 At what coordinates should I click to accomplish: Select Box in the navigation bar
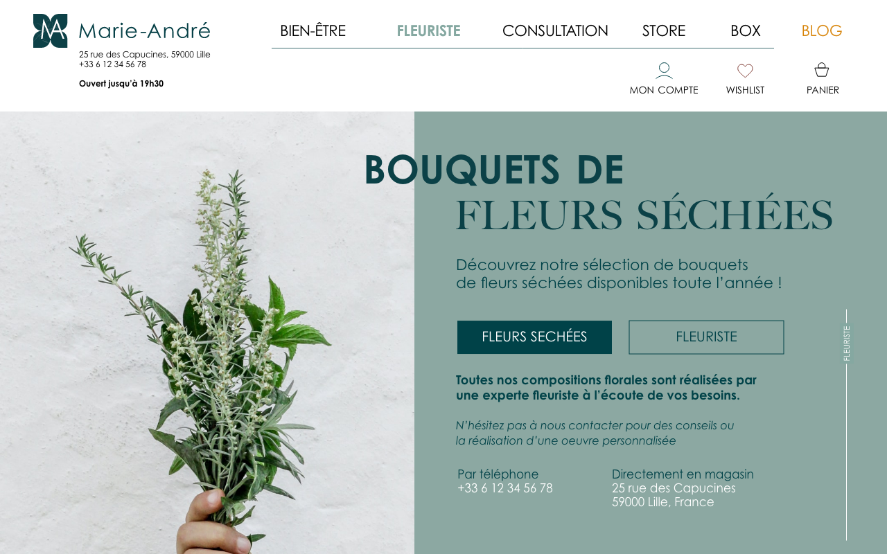745,31
